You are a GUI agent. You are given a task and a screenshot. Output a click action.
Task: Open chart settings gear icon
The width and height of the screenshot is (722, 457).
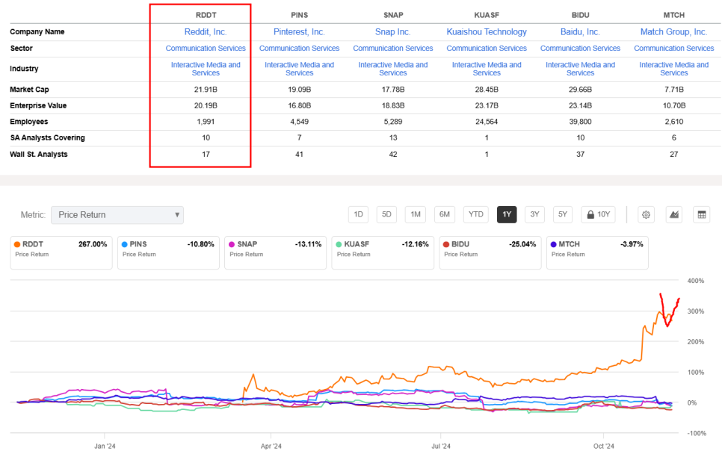click(646, 214)
